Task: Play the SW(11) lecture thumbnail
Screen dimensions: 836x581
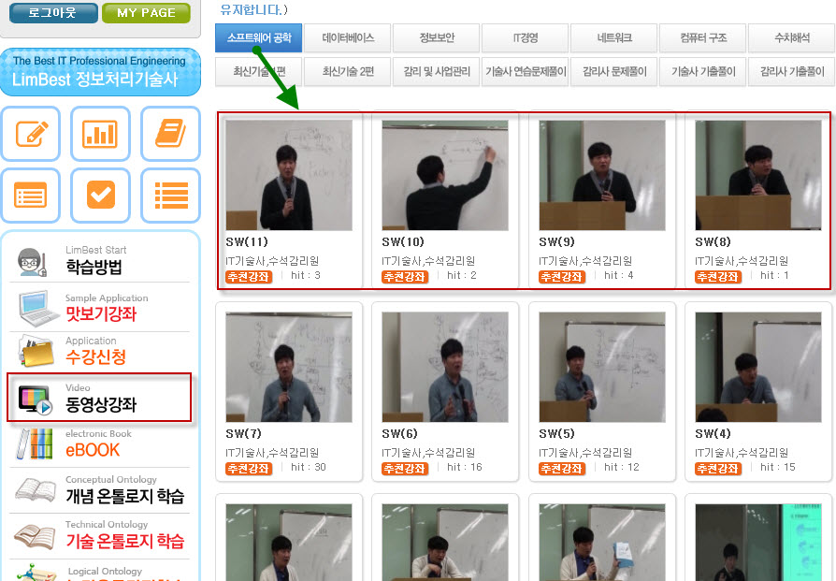Action: 289,175
